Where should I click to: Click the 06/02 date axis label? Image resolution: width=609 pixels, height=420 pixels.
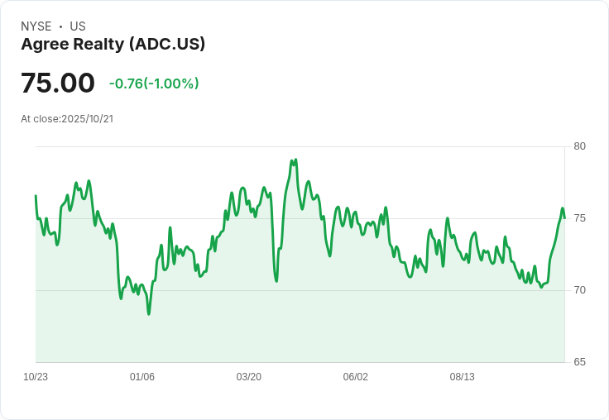[355, 376]
